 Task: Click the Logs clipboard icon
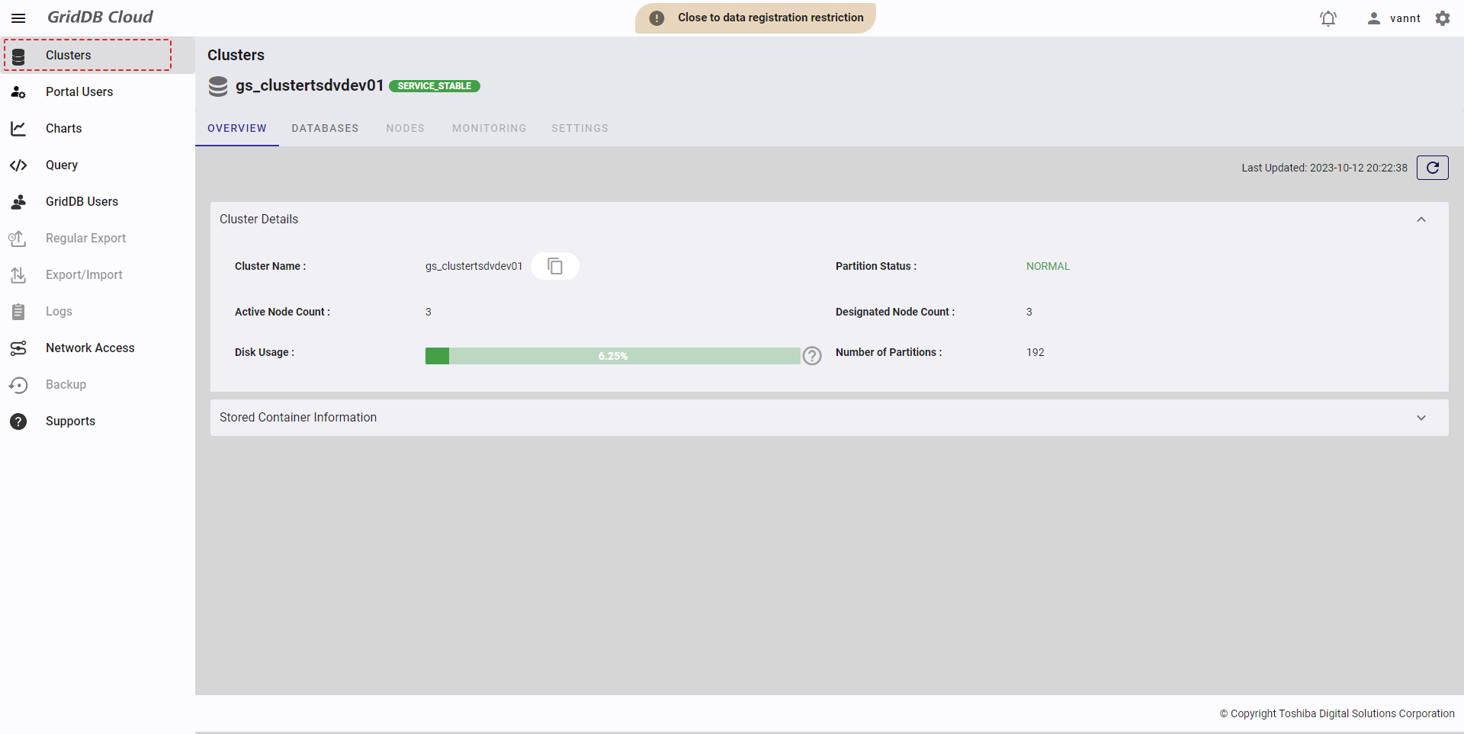coord(18,312)
